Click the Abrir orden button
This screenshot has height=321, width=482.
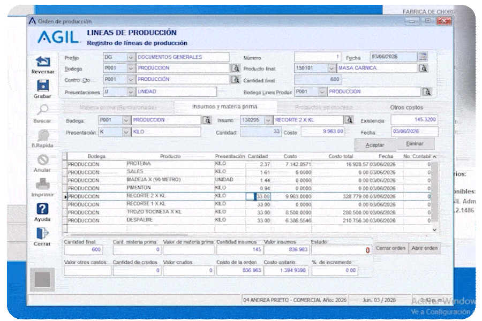coord(425,248)
